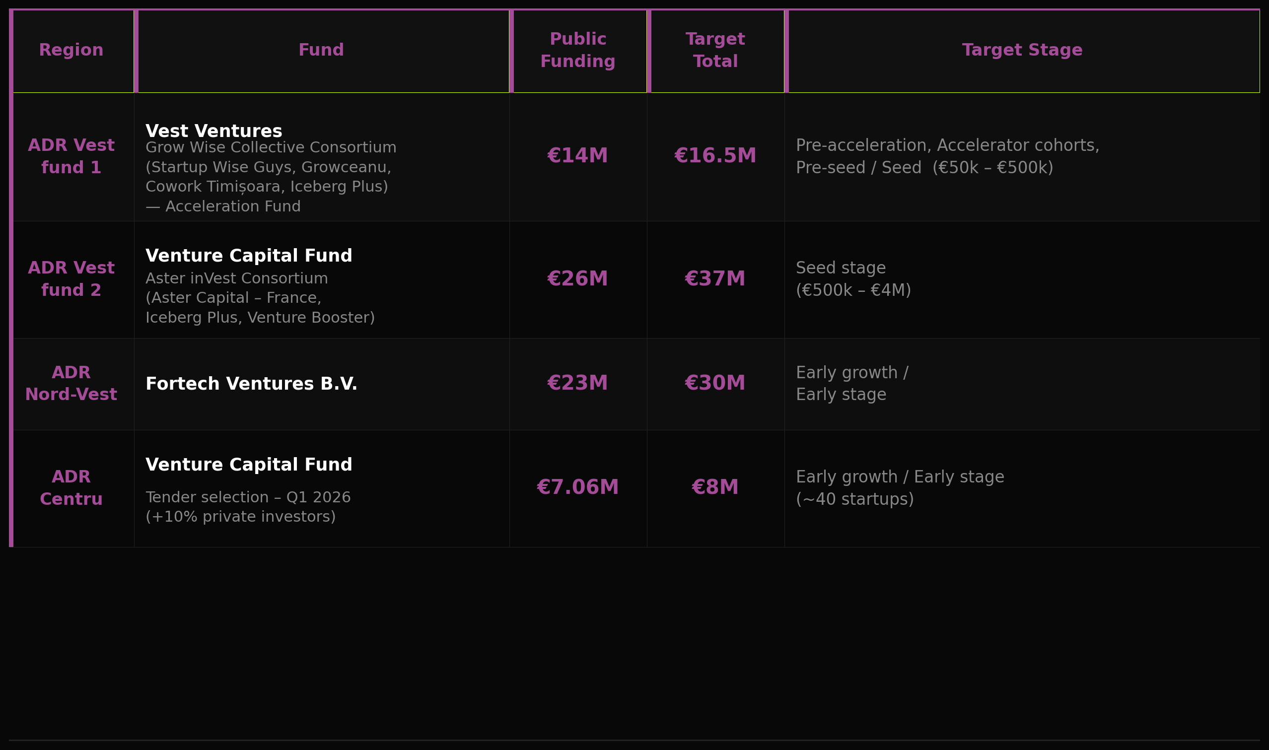Click the ADR Centru region cell
Screen dimensions: 1269x750
71,488
